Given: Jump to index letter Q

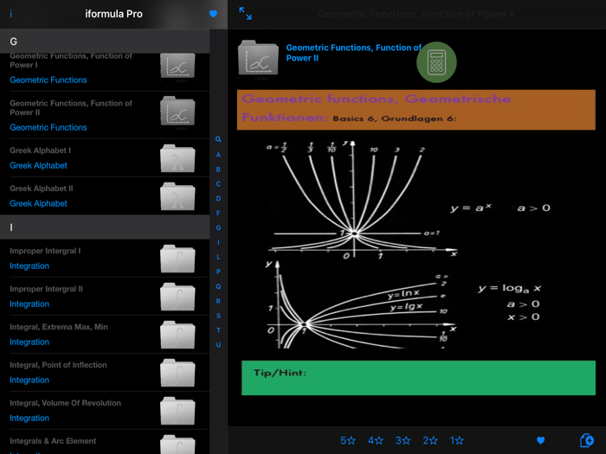Looking at the screenshot, I should coord(218,286).
